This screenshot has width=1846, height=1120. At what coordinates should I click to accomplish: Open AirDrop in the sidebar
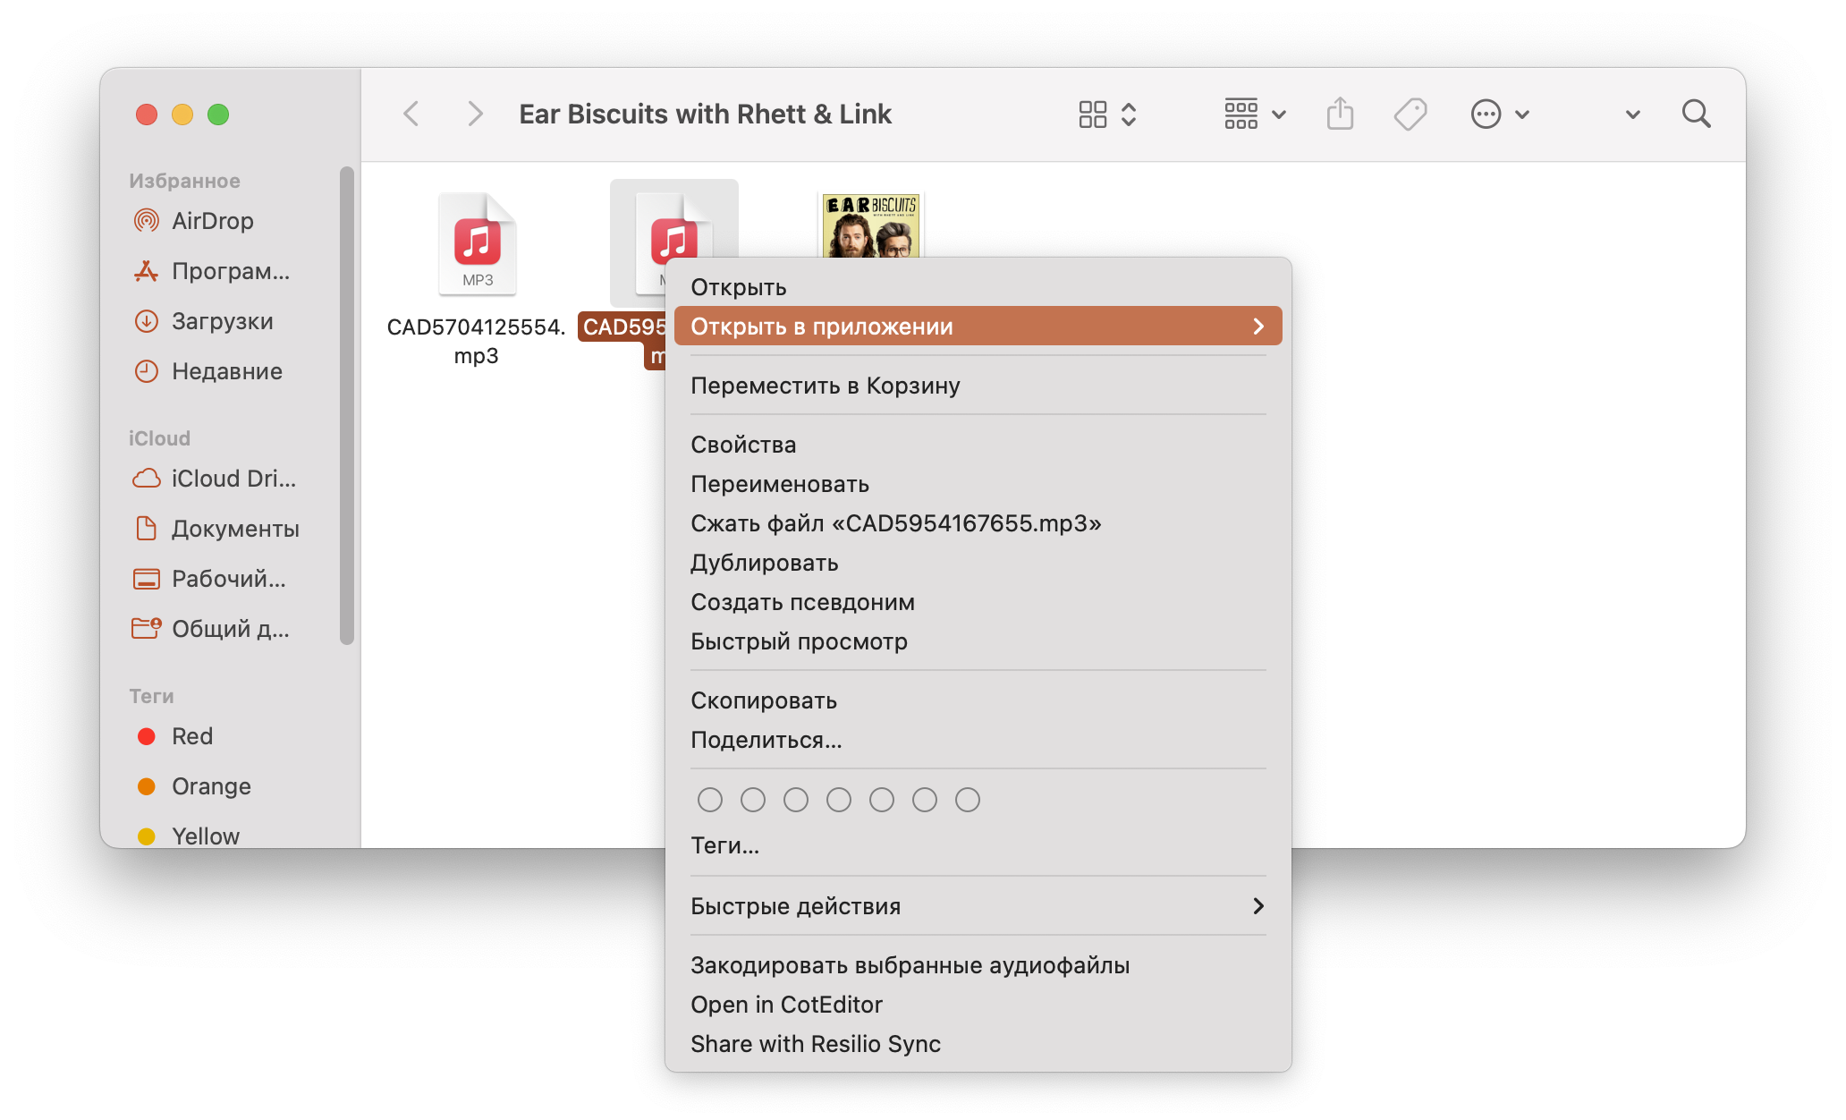pos(212,221)
